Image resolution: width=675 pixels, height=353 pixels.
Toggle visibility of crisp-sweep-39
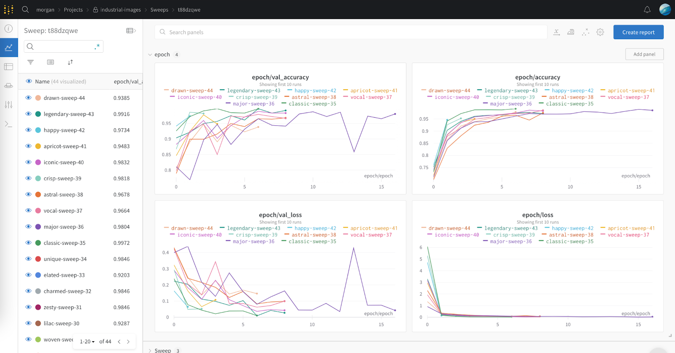(x=29, y=178)
